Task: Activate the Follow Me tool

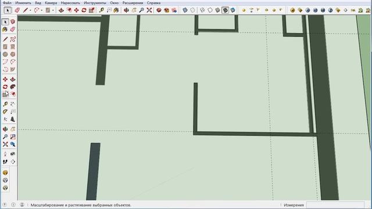Action: click(x=13, y=87)
